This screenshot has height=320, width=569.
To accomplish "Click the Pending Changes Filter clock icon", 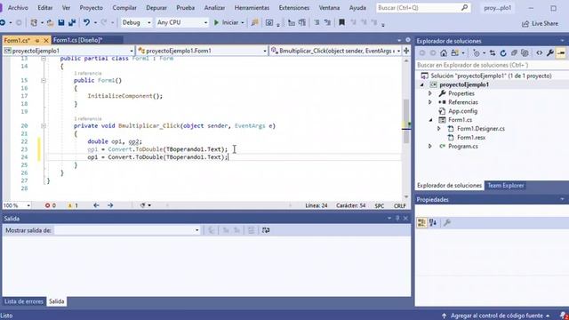I will 477,53.
